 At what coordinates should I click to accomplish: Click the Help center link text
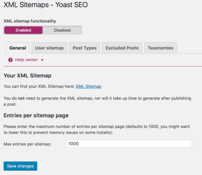pyautogui.click(x=26, y=60)
